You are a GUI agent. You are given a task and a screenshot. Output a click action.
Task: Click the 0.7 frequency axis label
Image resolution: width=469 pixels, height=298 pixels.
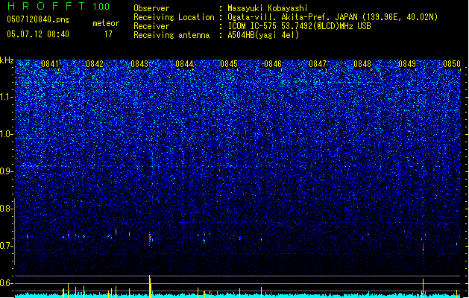pos(6,246)
